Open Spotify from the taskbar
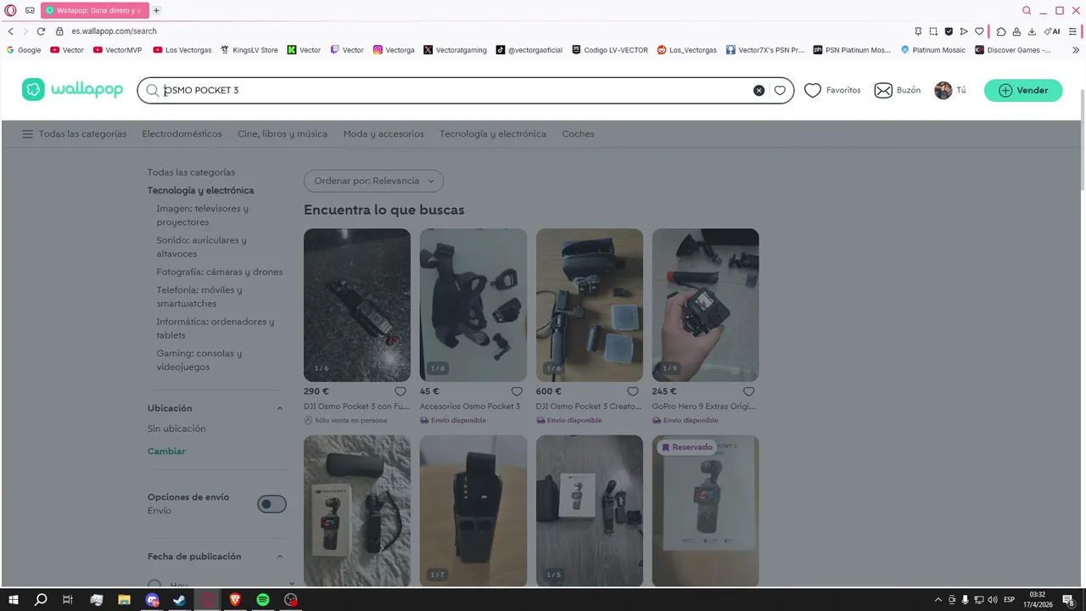1086x611 pixels. click(x=263, y=600)
